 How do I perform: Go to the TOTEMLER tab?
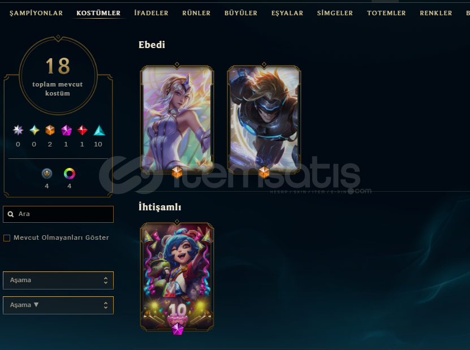point(386,13)
